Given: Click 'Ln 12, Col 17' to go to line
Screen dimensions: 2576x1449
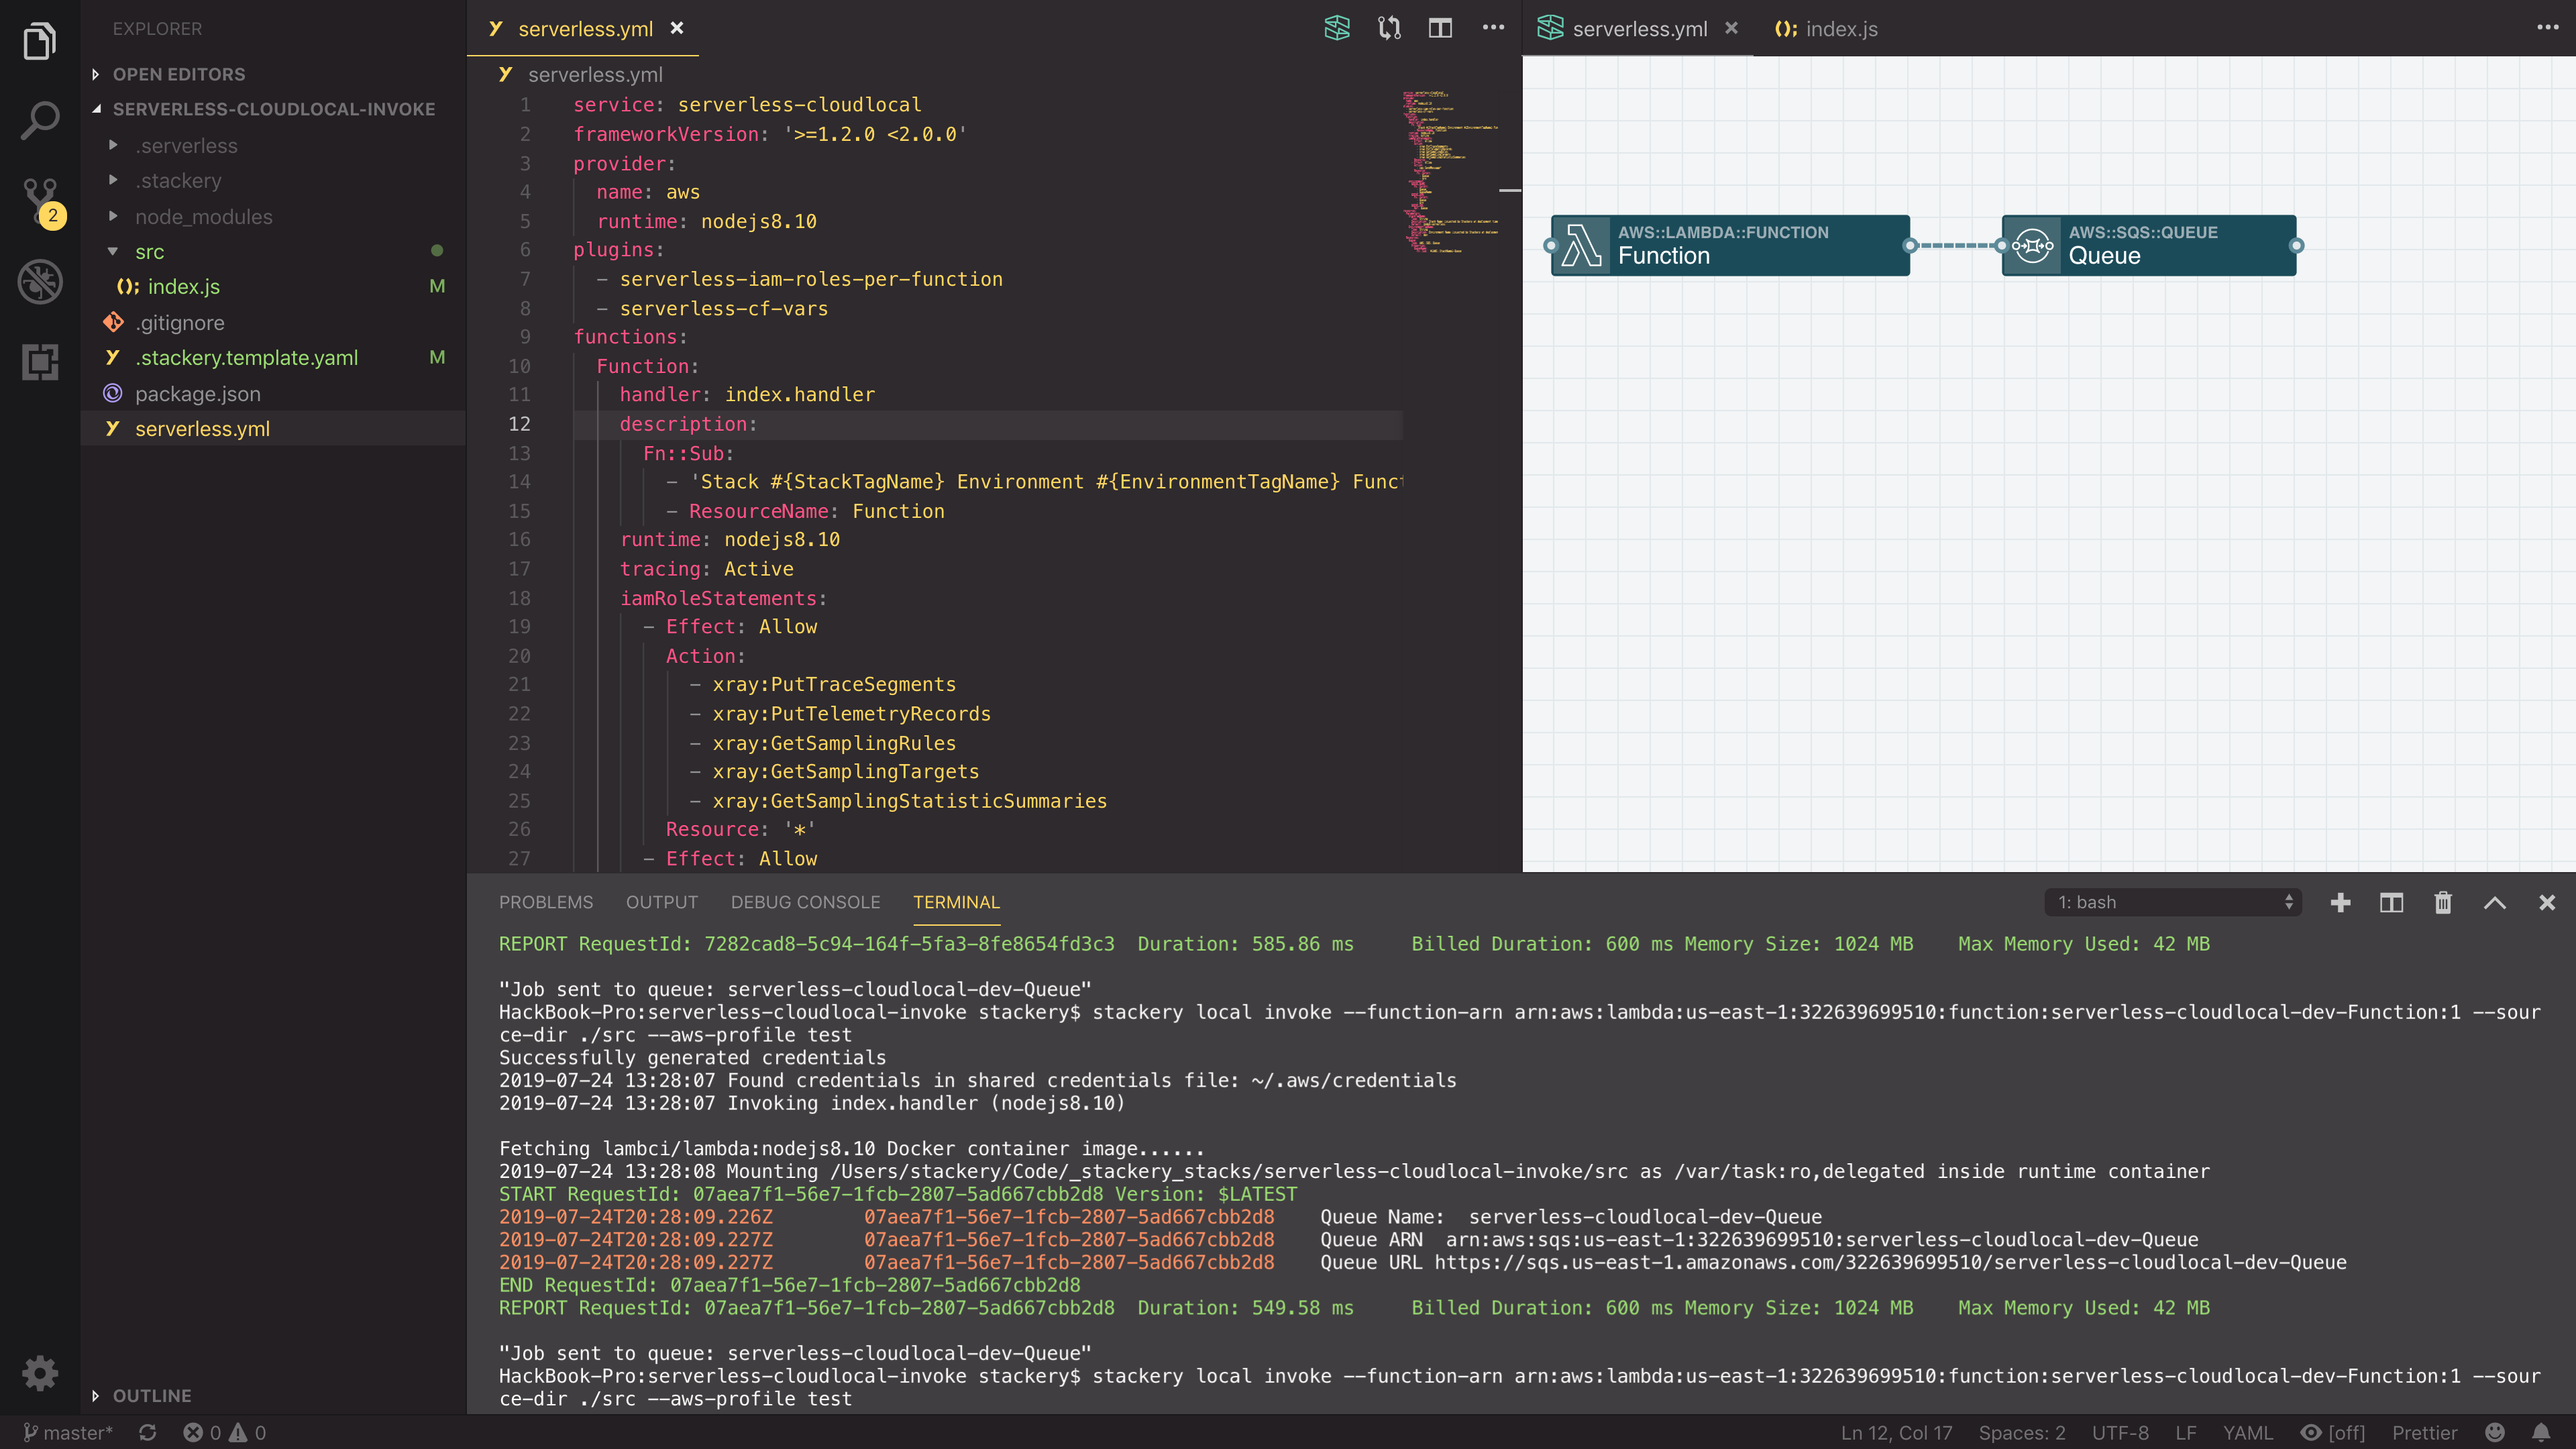Looking at the screenshot, I should [1896, 1432].
